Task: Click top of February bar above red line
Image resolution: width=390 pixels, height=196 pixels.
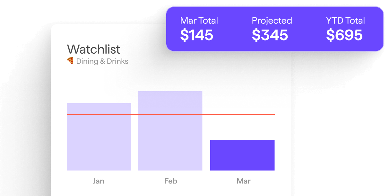Action: pos(170,101)
